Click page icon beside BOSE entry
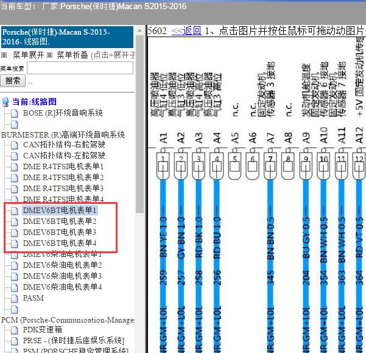 (x=15, y=114)
